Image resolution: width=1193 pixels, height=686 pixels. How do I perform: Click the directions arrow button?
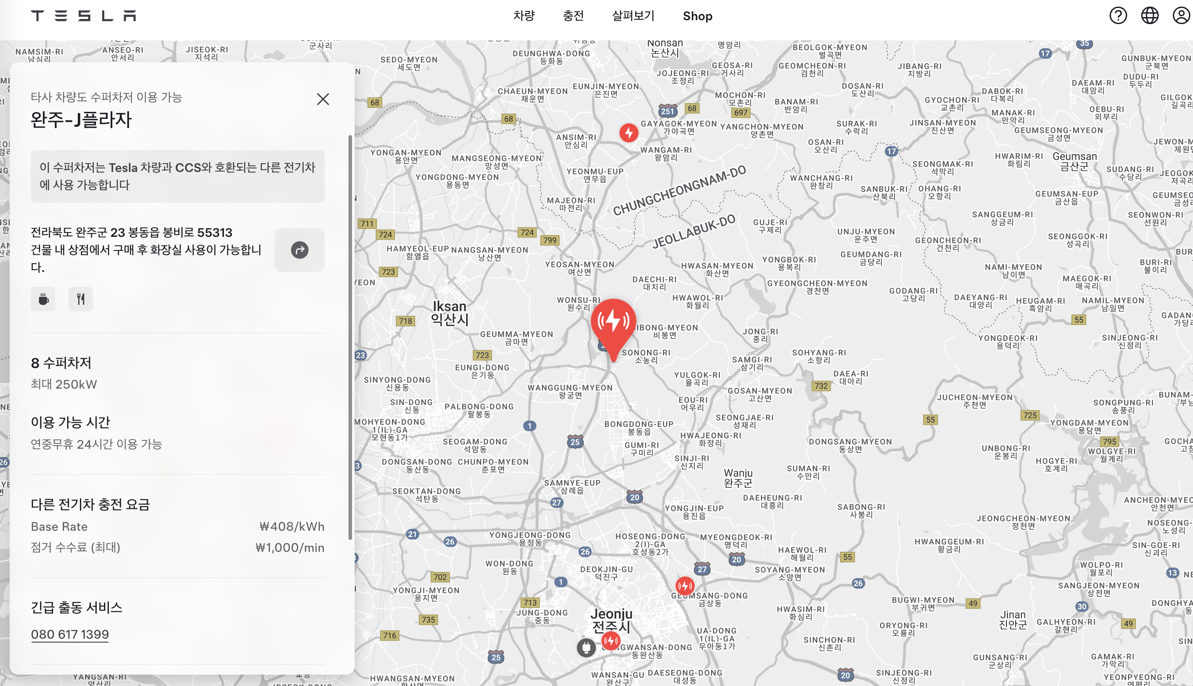tap(299, 250)
